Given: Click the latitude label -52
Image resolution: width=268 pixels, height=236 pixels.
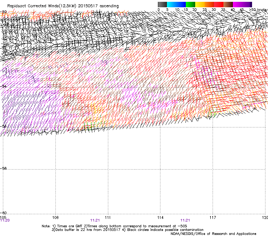Looking at the screenshot, I should 3,48.
